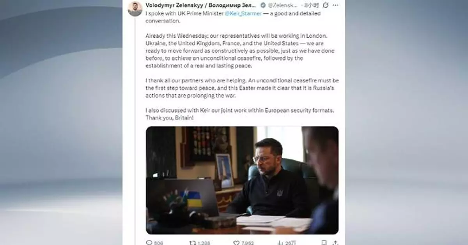Open the attached photo of Zelenskyy

(x=242, y=180)
